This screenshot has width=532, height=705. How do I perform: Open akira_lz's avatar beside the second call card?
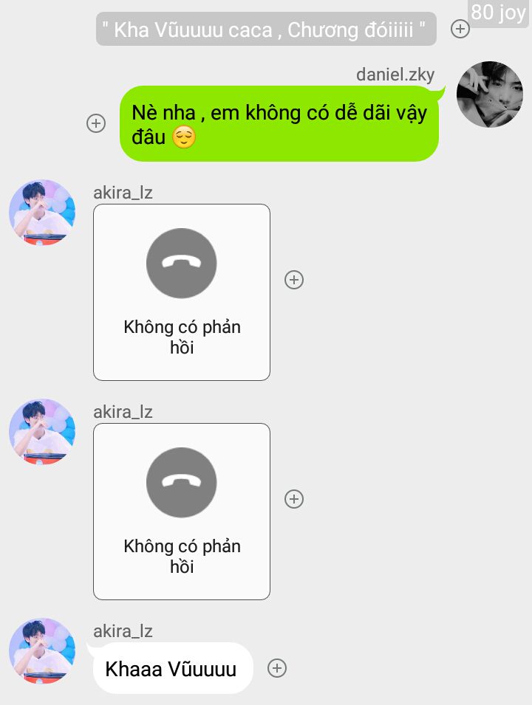point(42,432)
